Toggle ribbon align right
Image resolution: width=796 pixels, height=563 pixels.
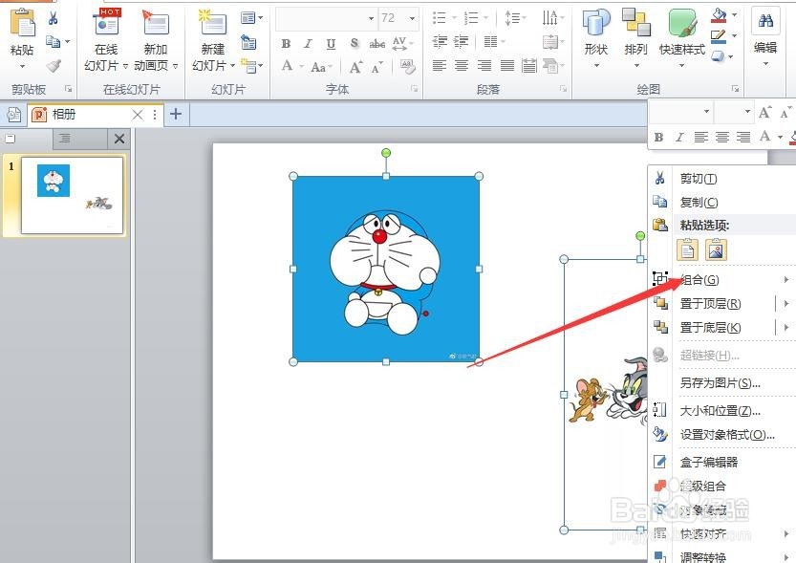pyautogui.click(x=484, y=66)
